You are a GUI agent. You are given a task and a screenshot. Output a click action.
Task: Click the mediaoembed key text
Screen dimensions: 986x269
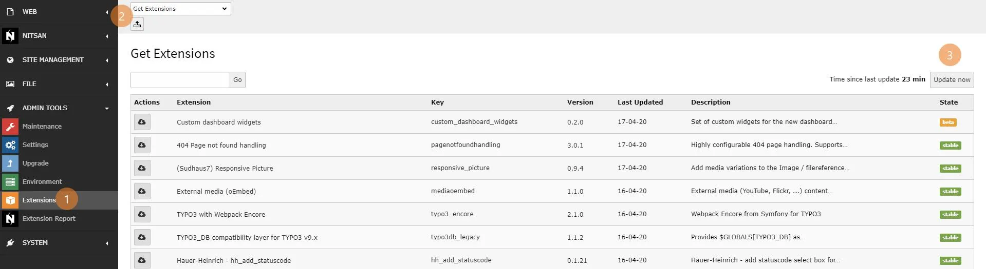pos(453,191)
